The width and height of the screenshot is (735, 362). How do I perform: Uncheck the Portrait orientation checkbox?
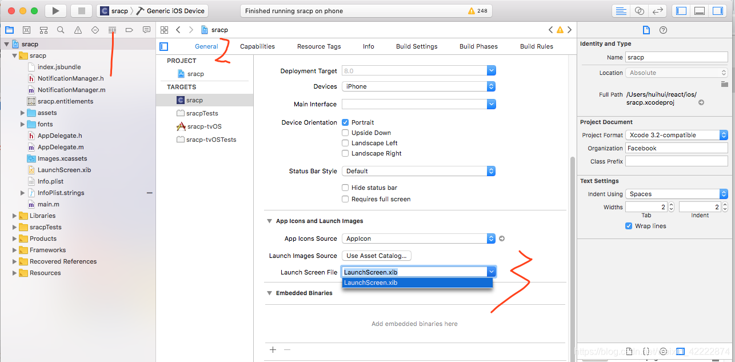click(x=345, y=122)
